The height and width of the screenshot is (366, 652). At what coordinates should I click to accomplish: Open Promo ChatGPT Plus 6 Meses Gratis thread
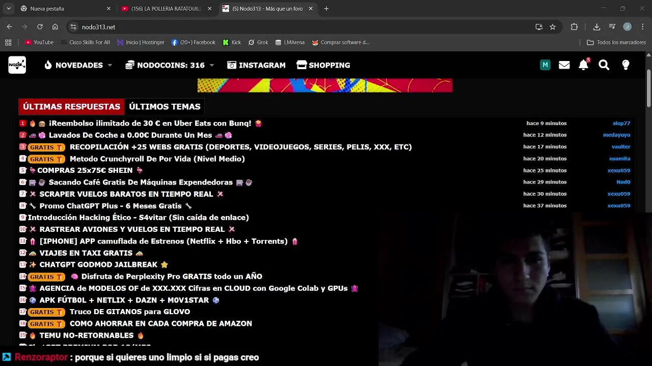(x=111, y=206)
